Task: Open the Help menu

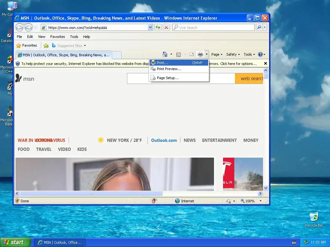Action: [x=86, y=37]
